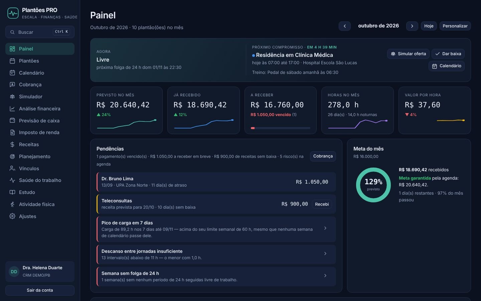Click the Painel grid icon in sidebar
Screen dimensions: 481x301
pos(12,49)
